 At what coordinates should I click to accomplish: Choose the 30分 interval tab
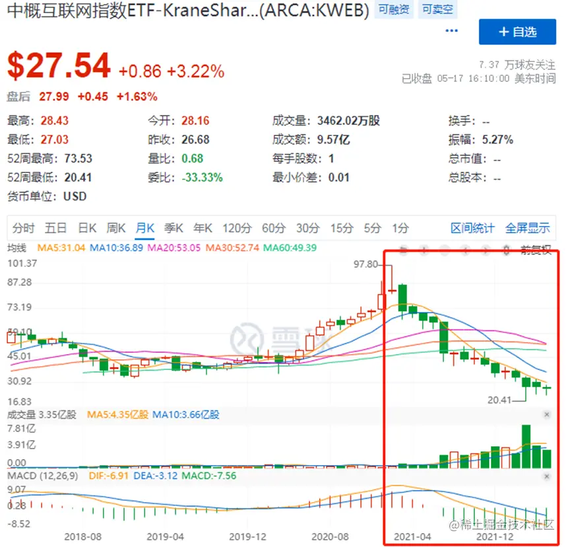[x=308, y=228]
